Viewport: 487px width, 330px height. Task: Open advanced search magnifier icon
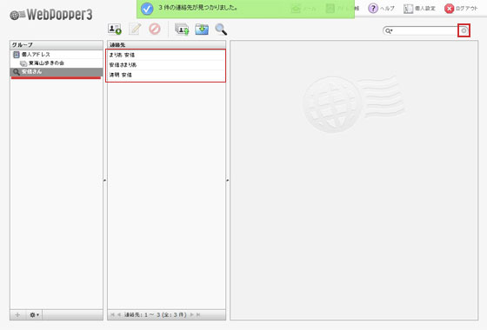pos(221,30)
